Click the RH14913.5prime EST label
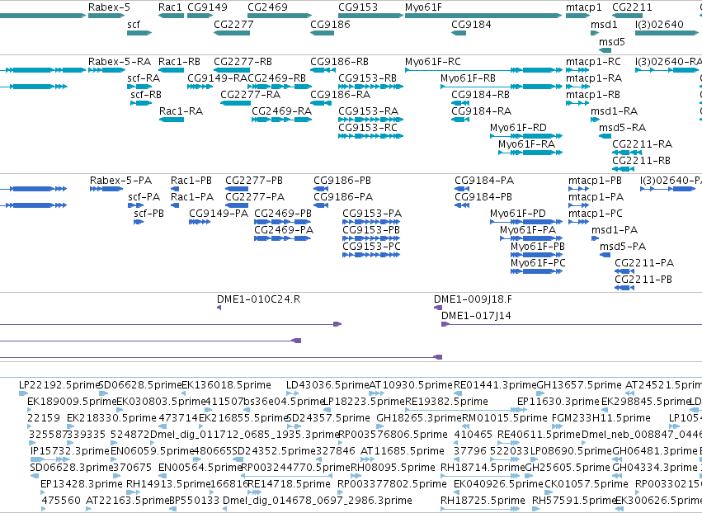The width and height of the screenshot is (702, 513). [168, 484]
